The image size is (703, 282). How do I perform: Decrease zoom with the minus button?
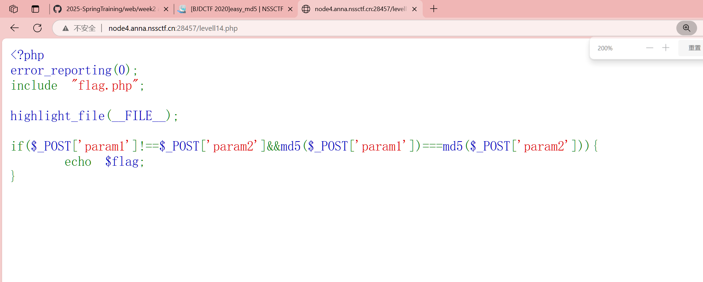[x=649, y=48]
